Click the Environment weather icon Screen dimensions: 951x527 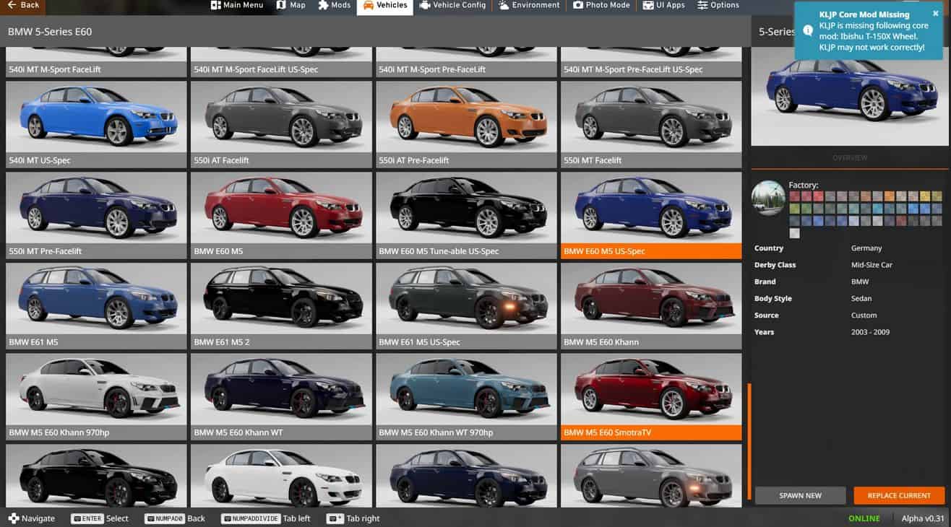[x=503, y=6]
